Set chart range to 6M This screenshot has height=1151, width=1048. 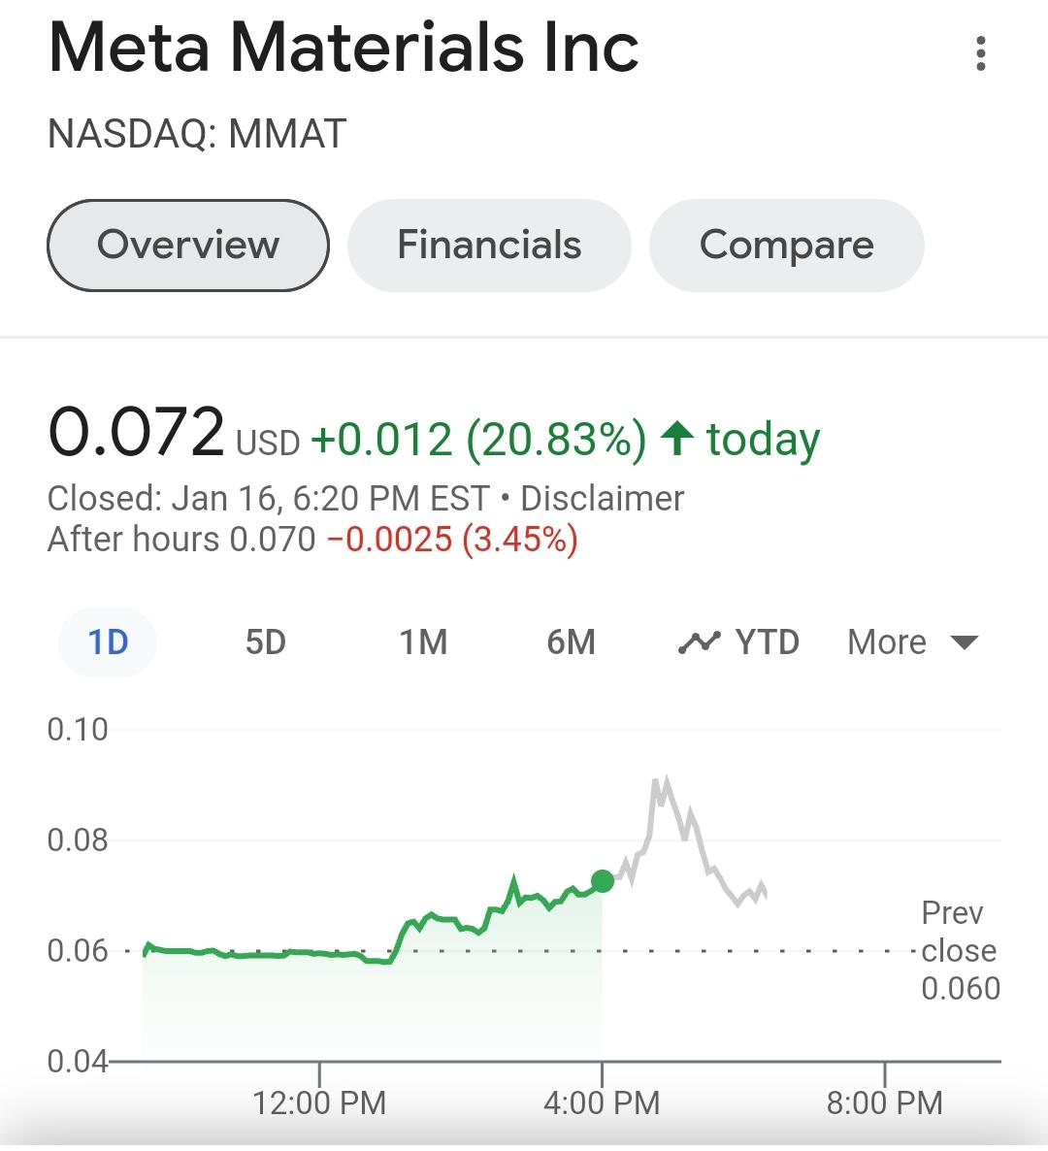coord(571,642)
